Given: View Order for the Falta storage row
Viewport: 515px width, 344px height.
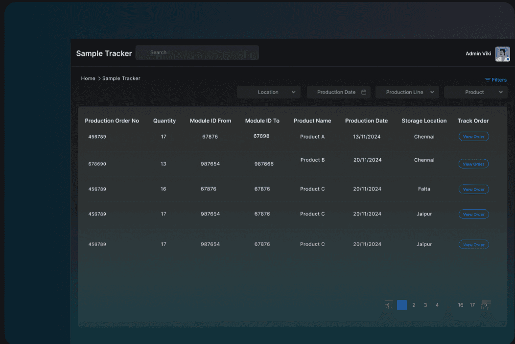Looking at the screenshot, I should (x=473, y=189).
